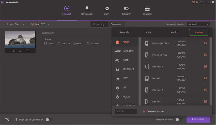Click the Convert All button
The width and height of the screenshot is (216, 125).
click(x=198, y=119)
